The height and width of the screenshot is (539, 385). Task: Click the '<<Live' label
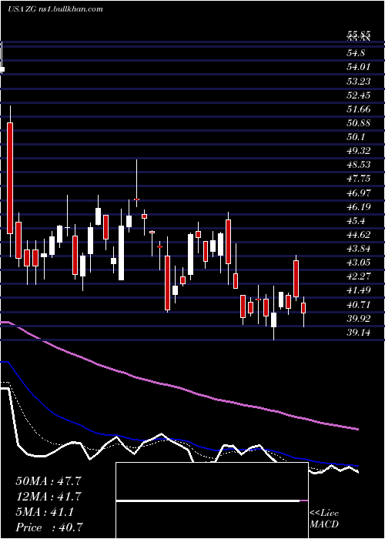click(324, 513)
